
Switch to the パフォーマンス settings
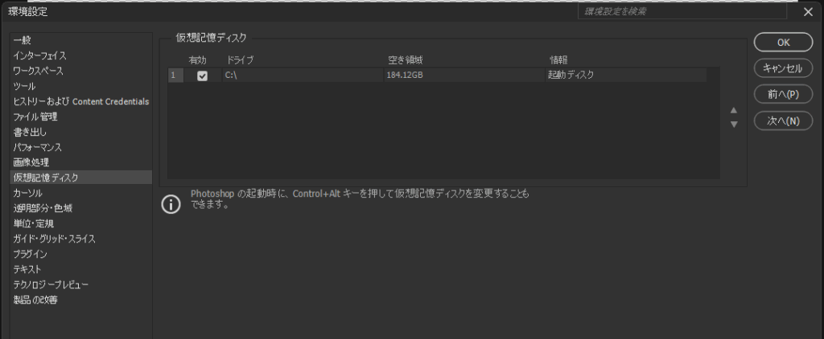pos(37,148)
